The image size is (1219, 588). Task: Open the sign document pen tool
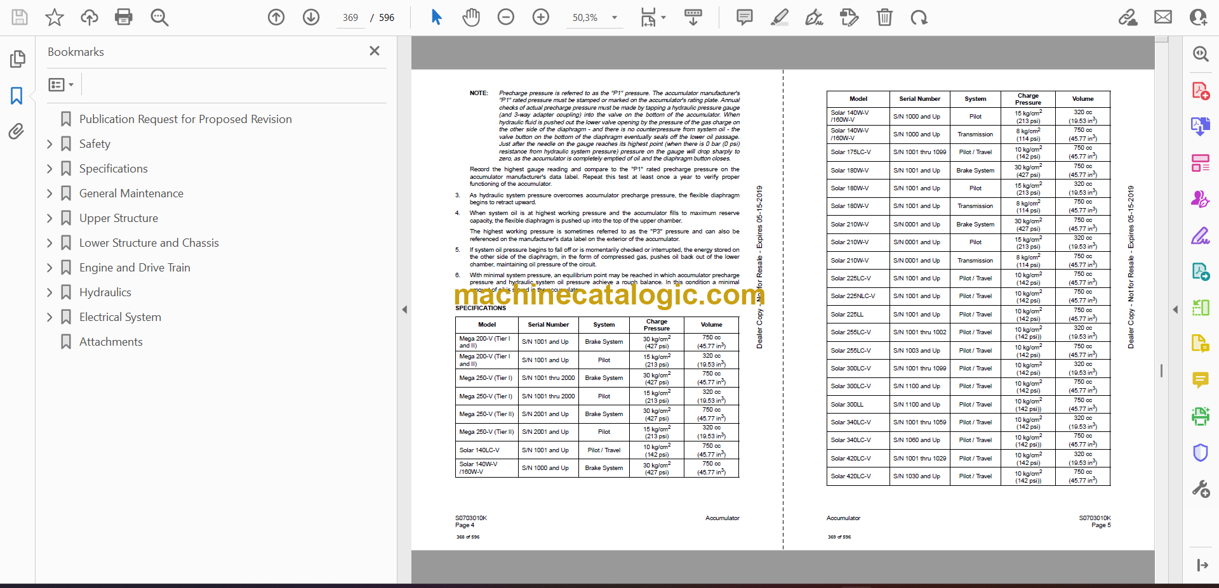[814, 17]
